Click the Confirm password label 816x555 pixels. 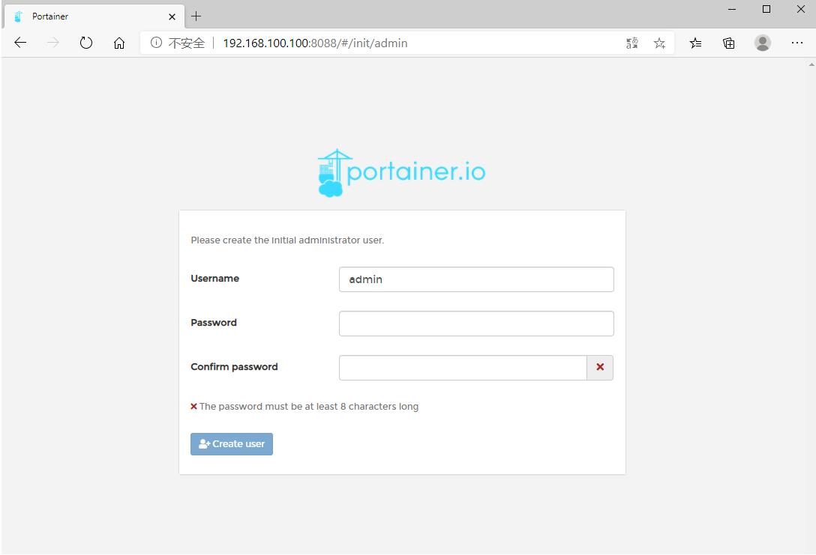click(234, 367)
